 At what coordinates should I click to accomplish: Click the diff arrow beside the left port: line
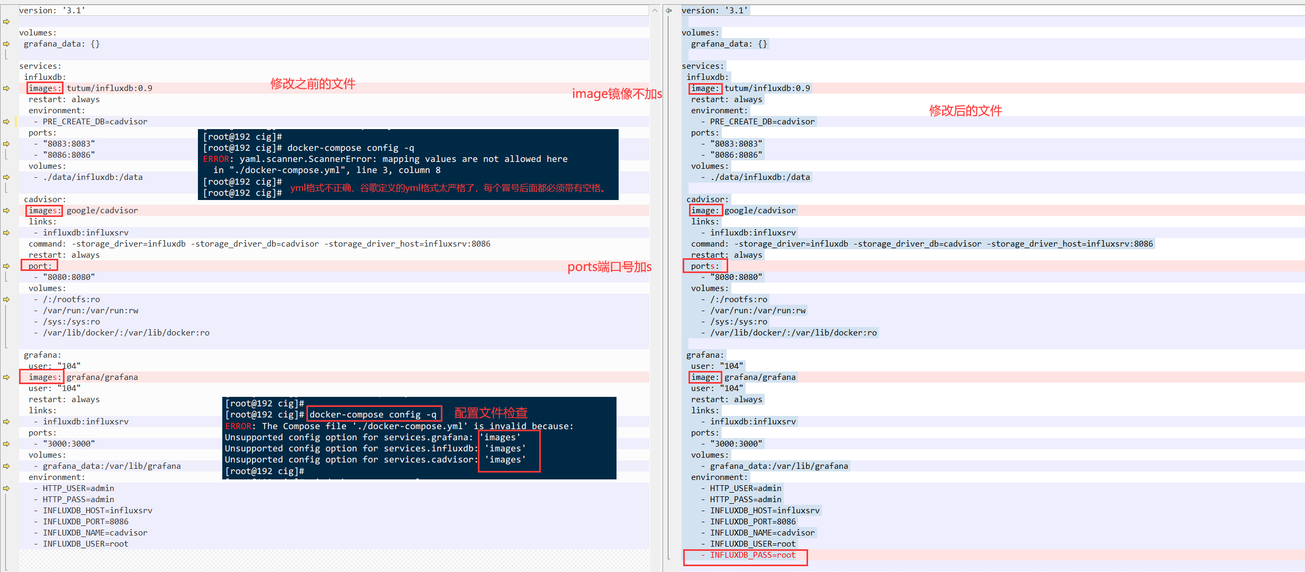[x=6, y=266]
